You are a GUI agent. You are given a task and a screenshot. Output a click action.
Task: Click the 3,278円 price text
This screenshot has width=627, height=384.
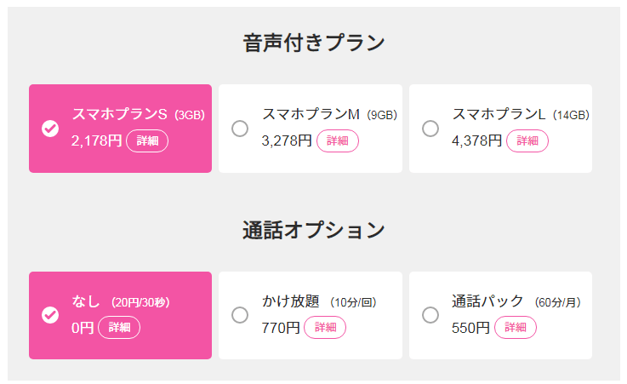[287, 140]
